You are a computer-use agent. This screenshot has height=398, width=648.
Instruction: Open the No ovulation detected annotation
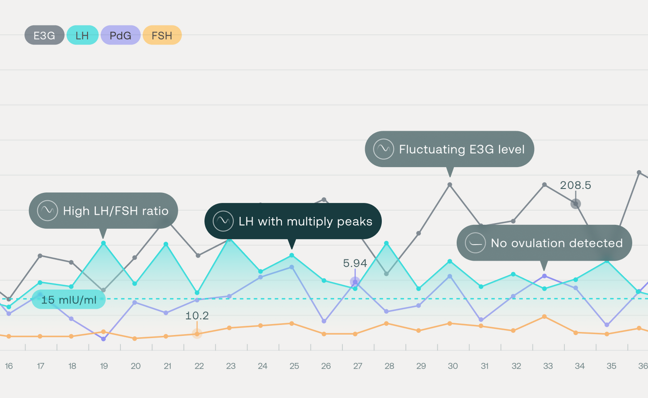click(556, 243)
